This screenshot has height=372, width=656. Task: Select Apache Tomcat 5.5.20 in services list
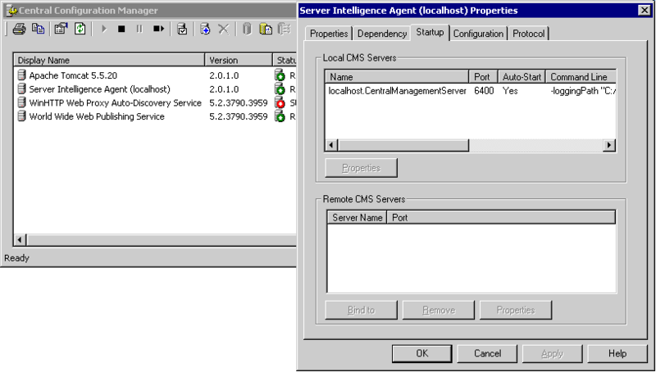pyautogui.click(x=73, y=75)
